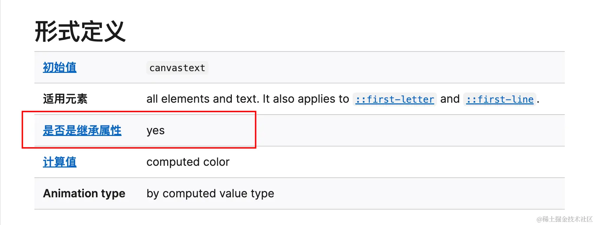
Task: Click the right edge of the red highlight box
Action: (255, 130)
